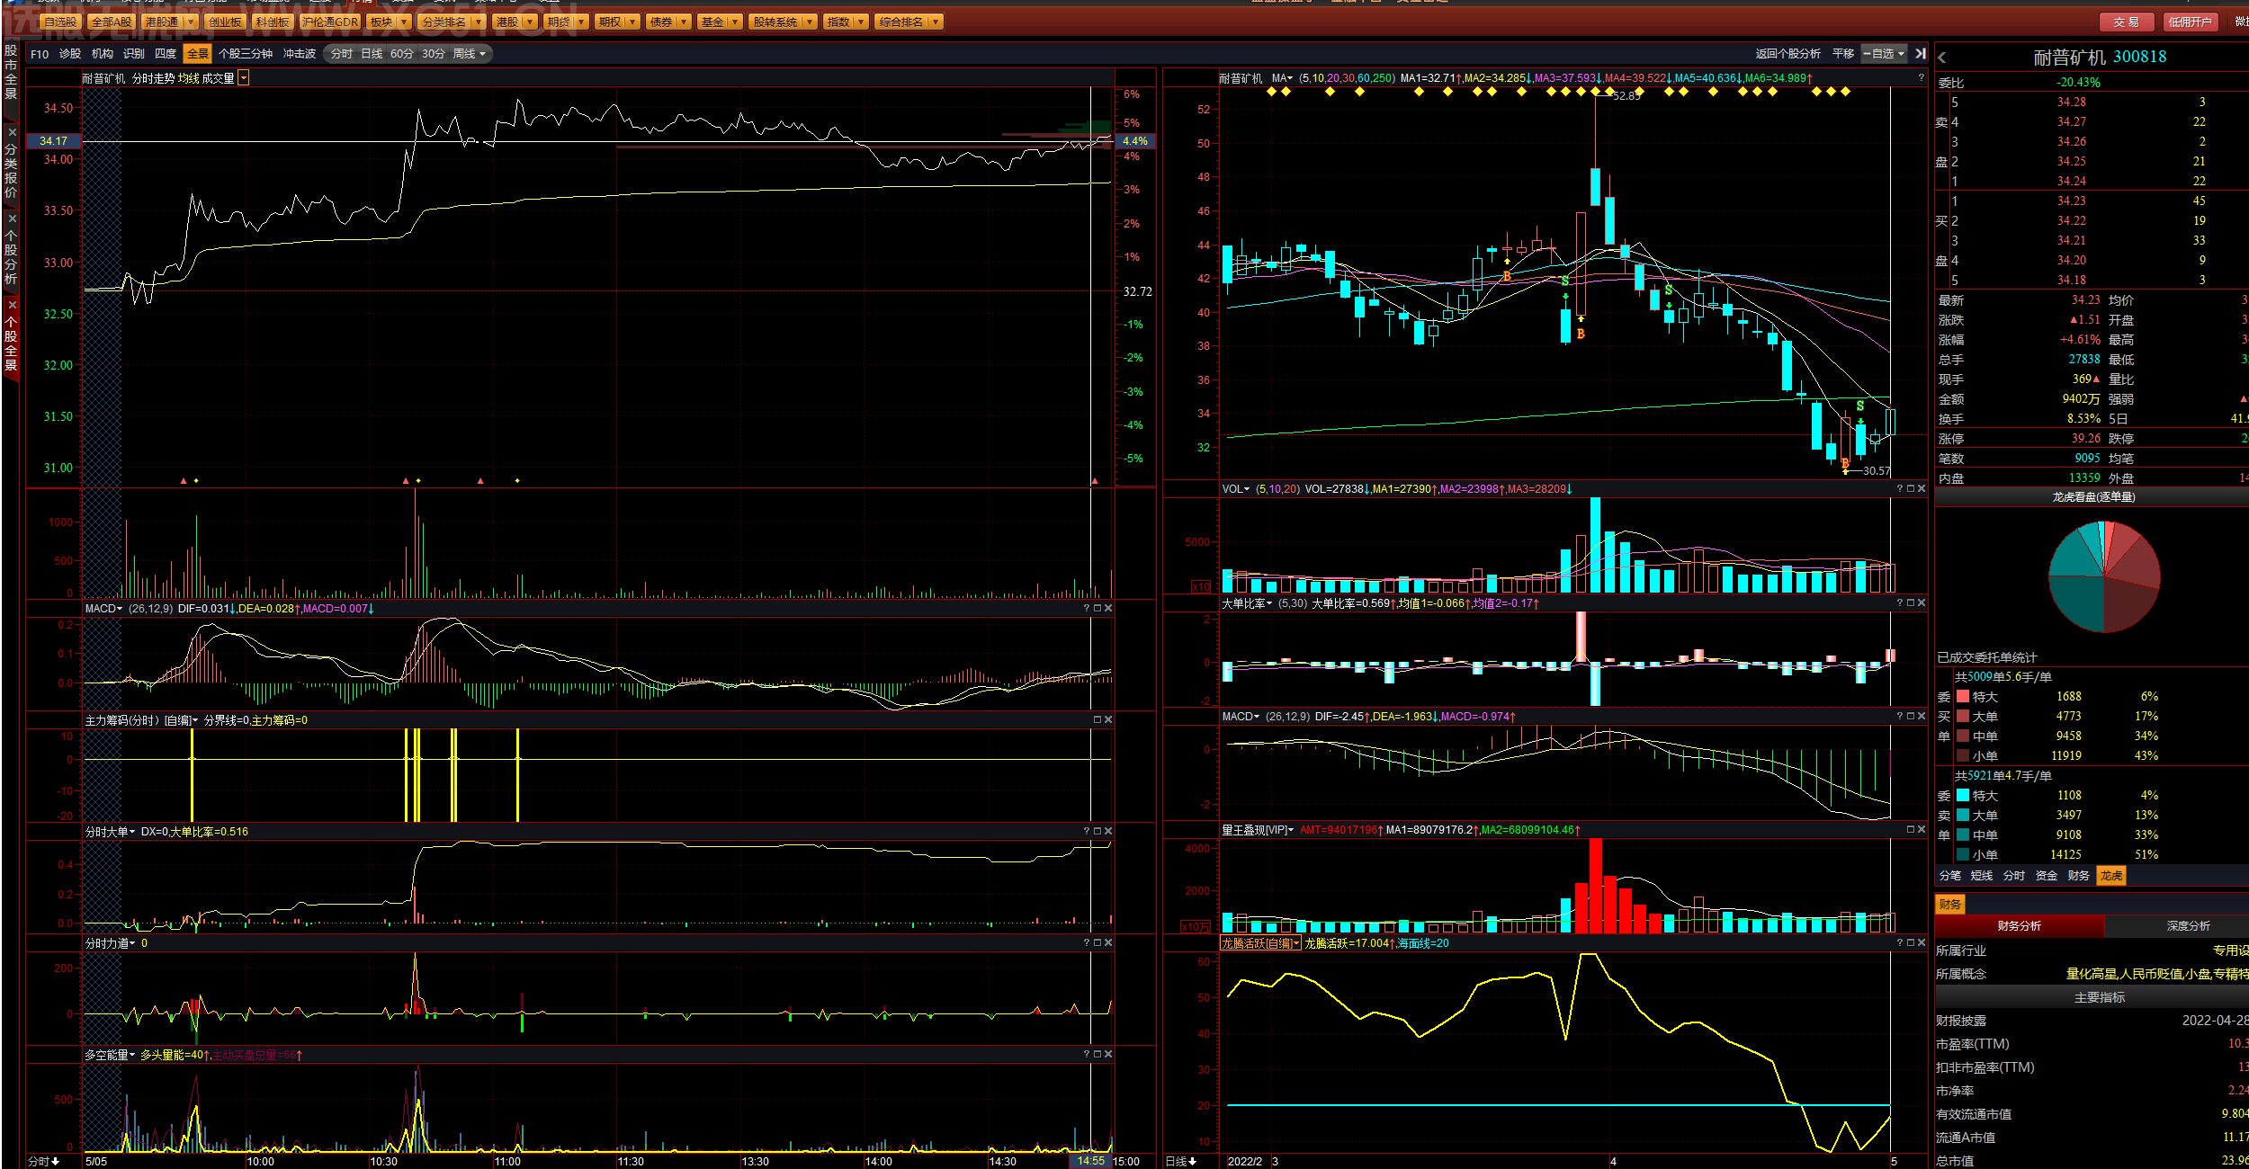Maximize the 分时力道 indicator panel
2249x1169 pixels.
tap(1098, 943)
